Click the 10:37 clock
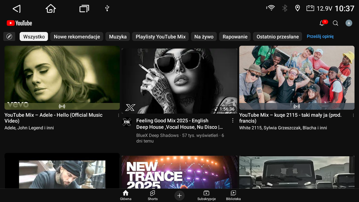Image resolution: width=359 pixels, height=202 pixels. click(345, 9)
